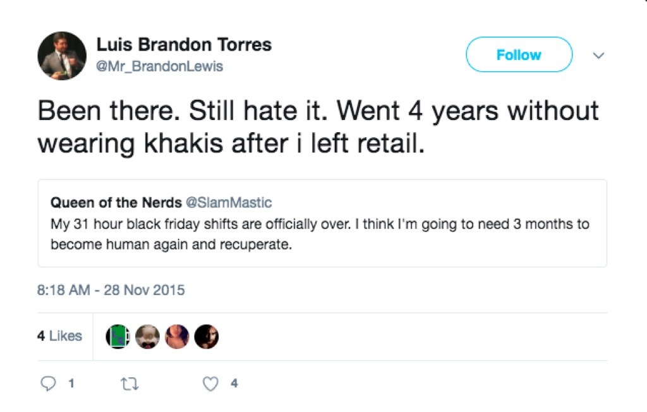
Task: Click the 8:18 AM - 28 Nov 2015 timestamp
Action: coord(111,290)
